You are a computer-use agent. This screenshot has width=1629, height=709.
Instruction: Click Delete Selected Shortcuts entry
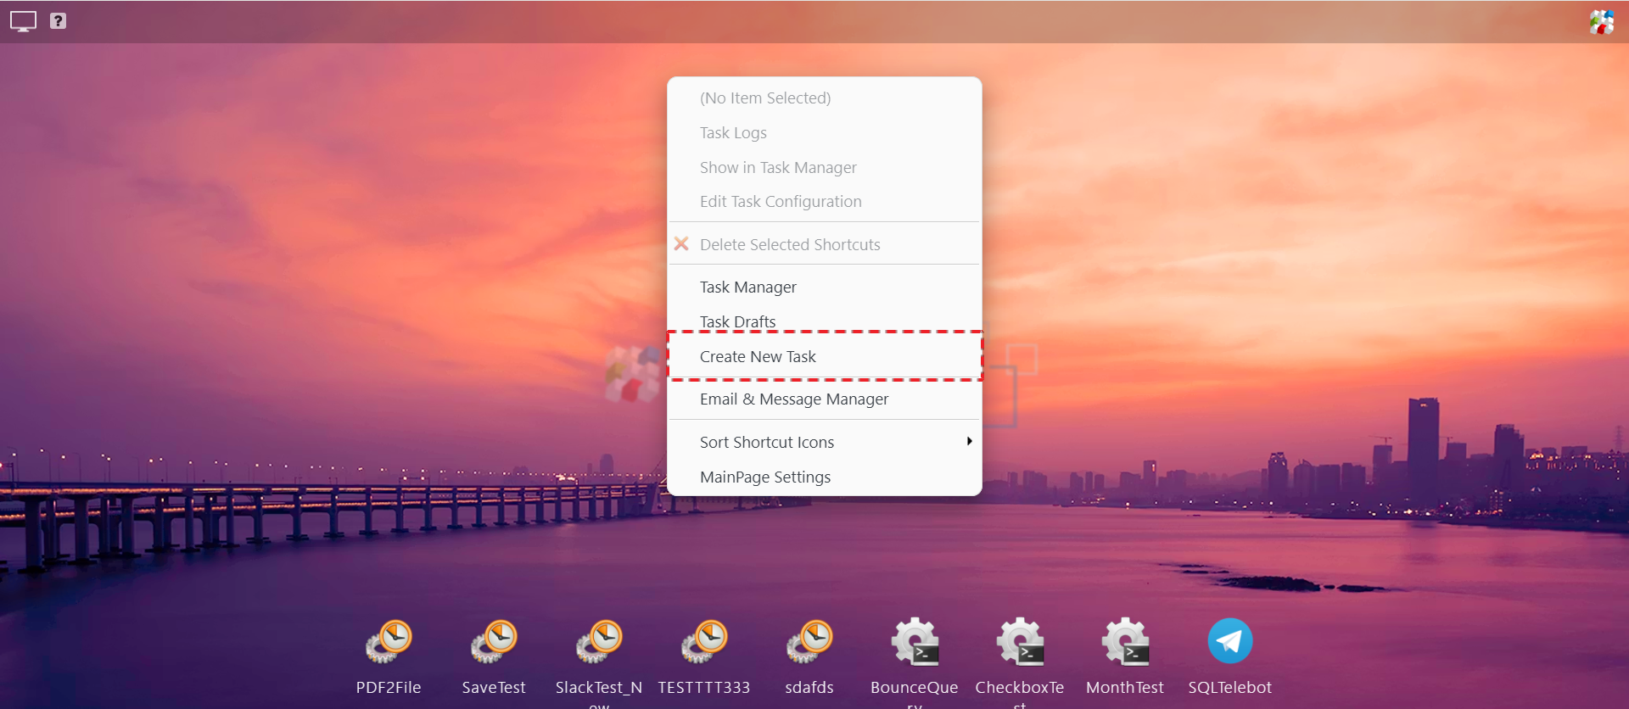click(825, 245)
